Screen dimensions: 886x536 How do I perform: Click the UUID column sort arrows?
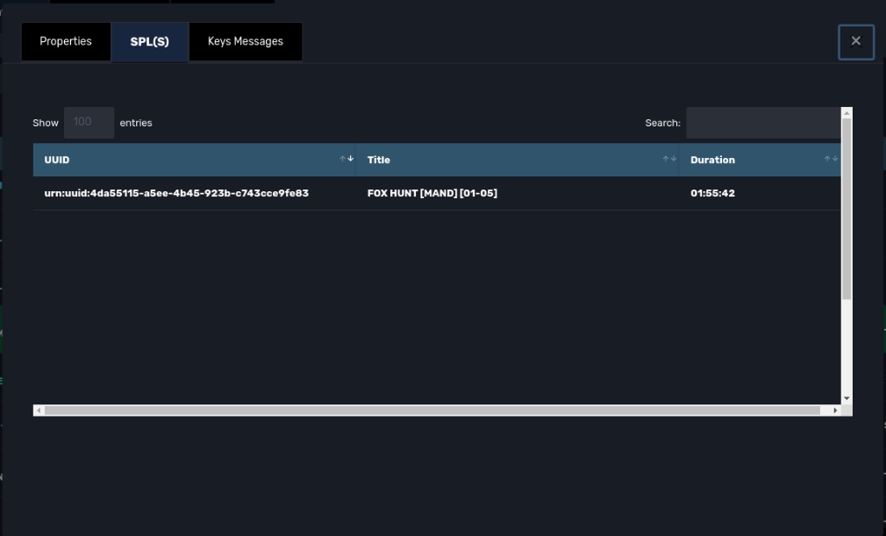pos(347,160)
